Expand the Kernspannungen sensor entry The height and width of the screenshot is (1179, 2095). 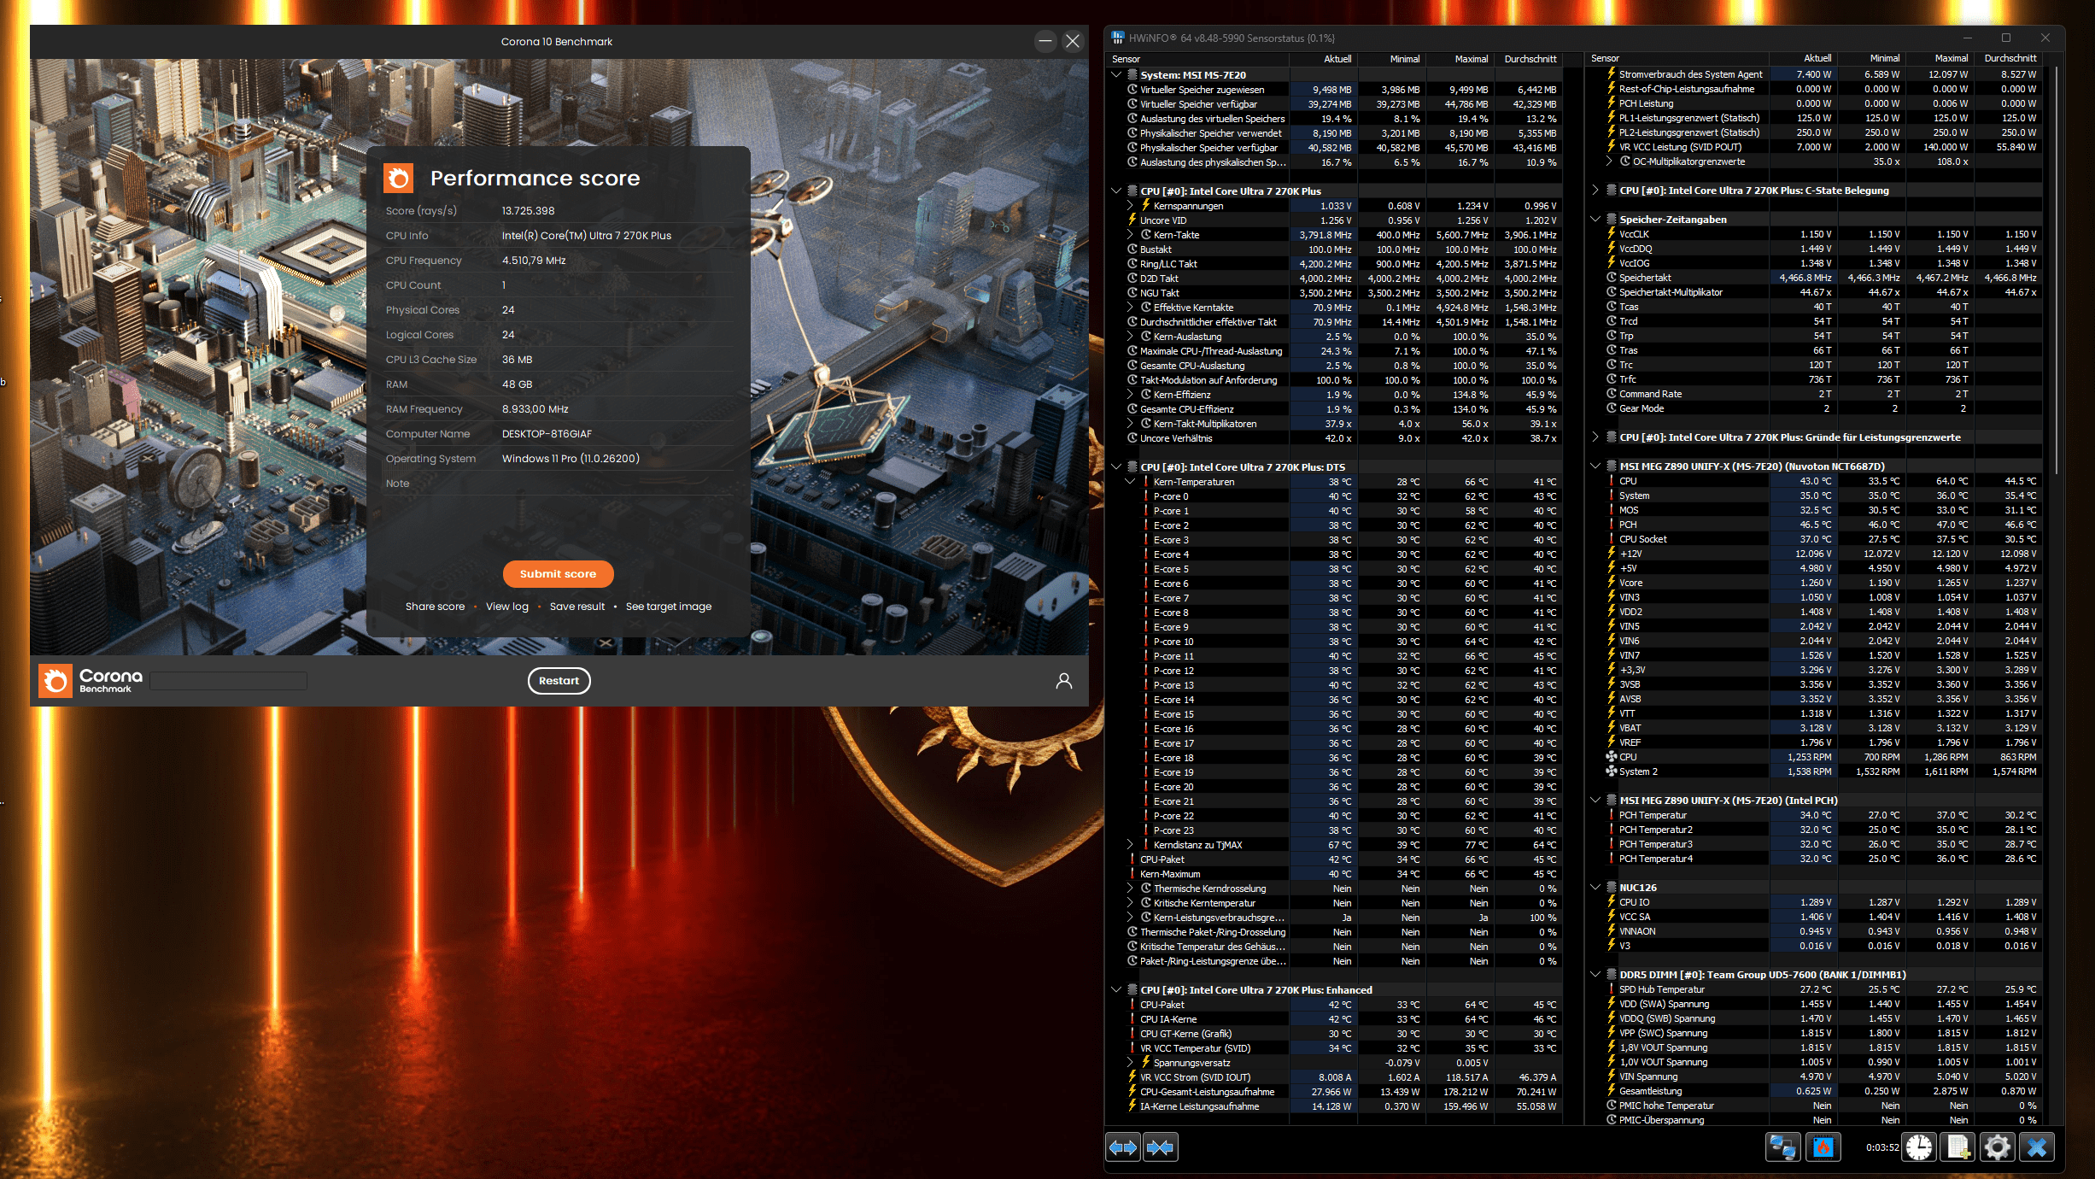[x=1130, y=206]
